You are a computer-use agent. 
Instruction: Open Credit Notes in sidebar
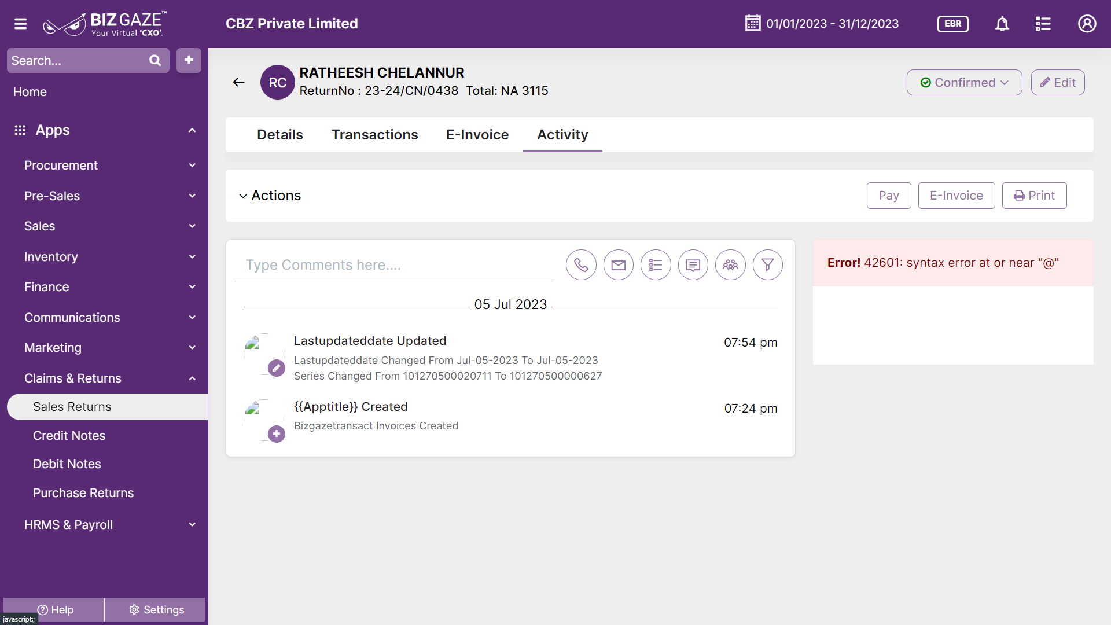coord(69,436)
